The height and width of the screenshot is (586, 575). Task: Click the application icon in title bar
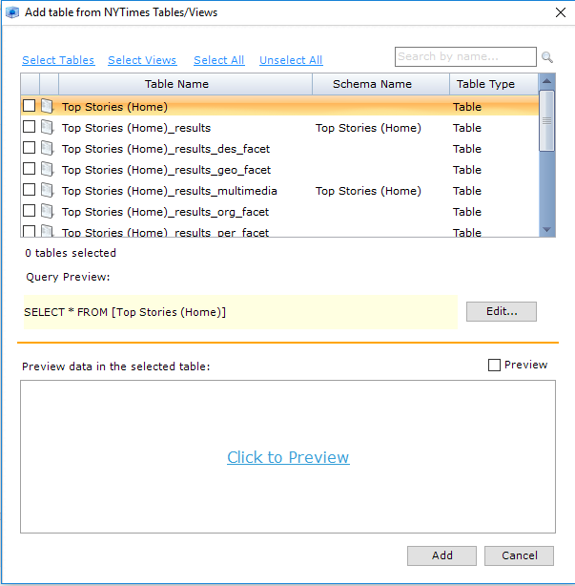13,12
